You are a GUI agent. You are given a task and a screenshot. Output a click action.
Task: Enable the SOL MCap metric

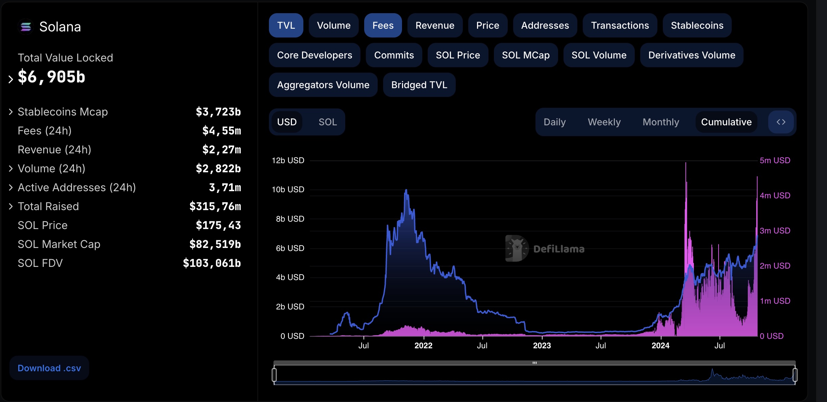coord(526,55)
